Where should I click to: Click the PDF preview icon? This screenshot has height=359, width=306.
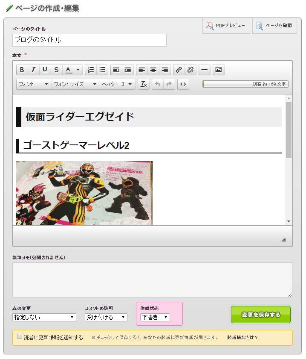point(210,26)
